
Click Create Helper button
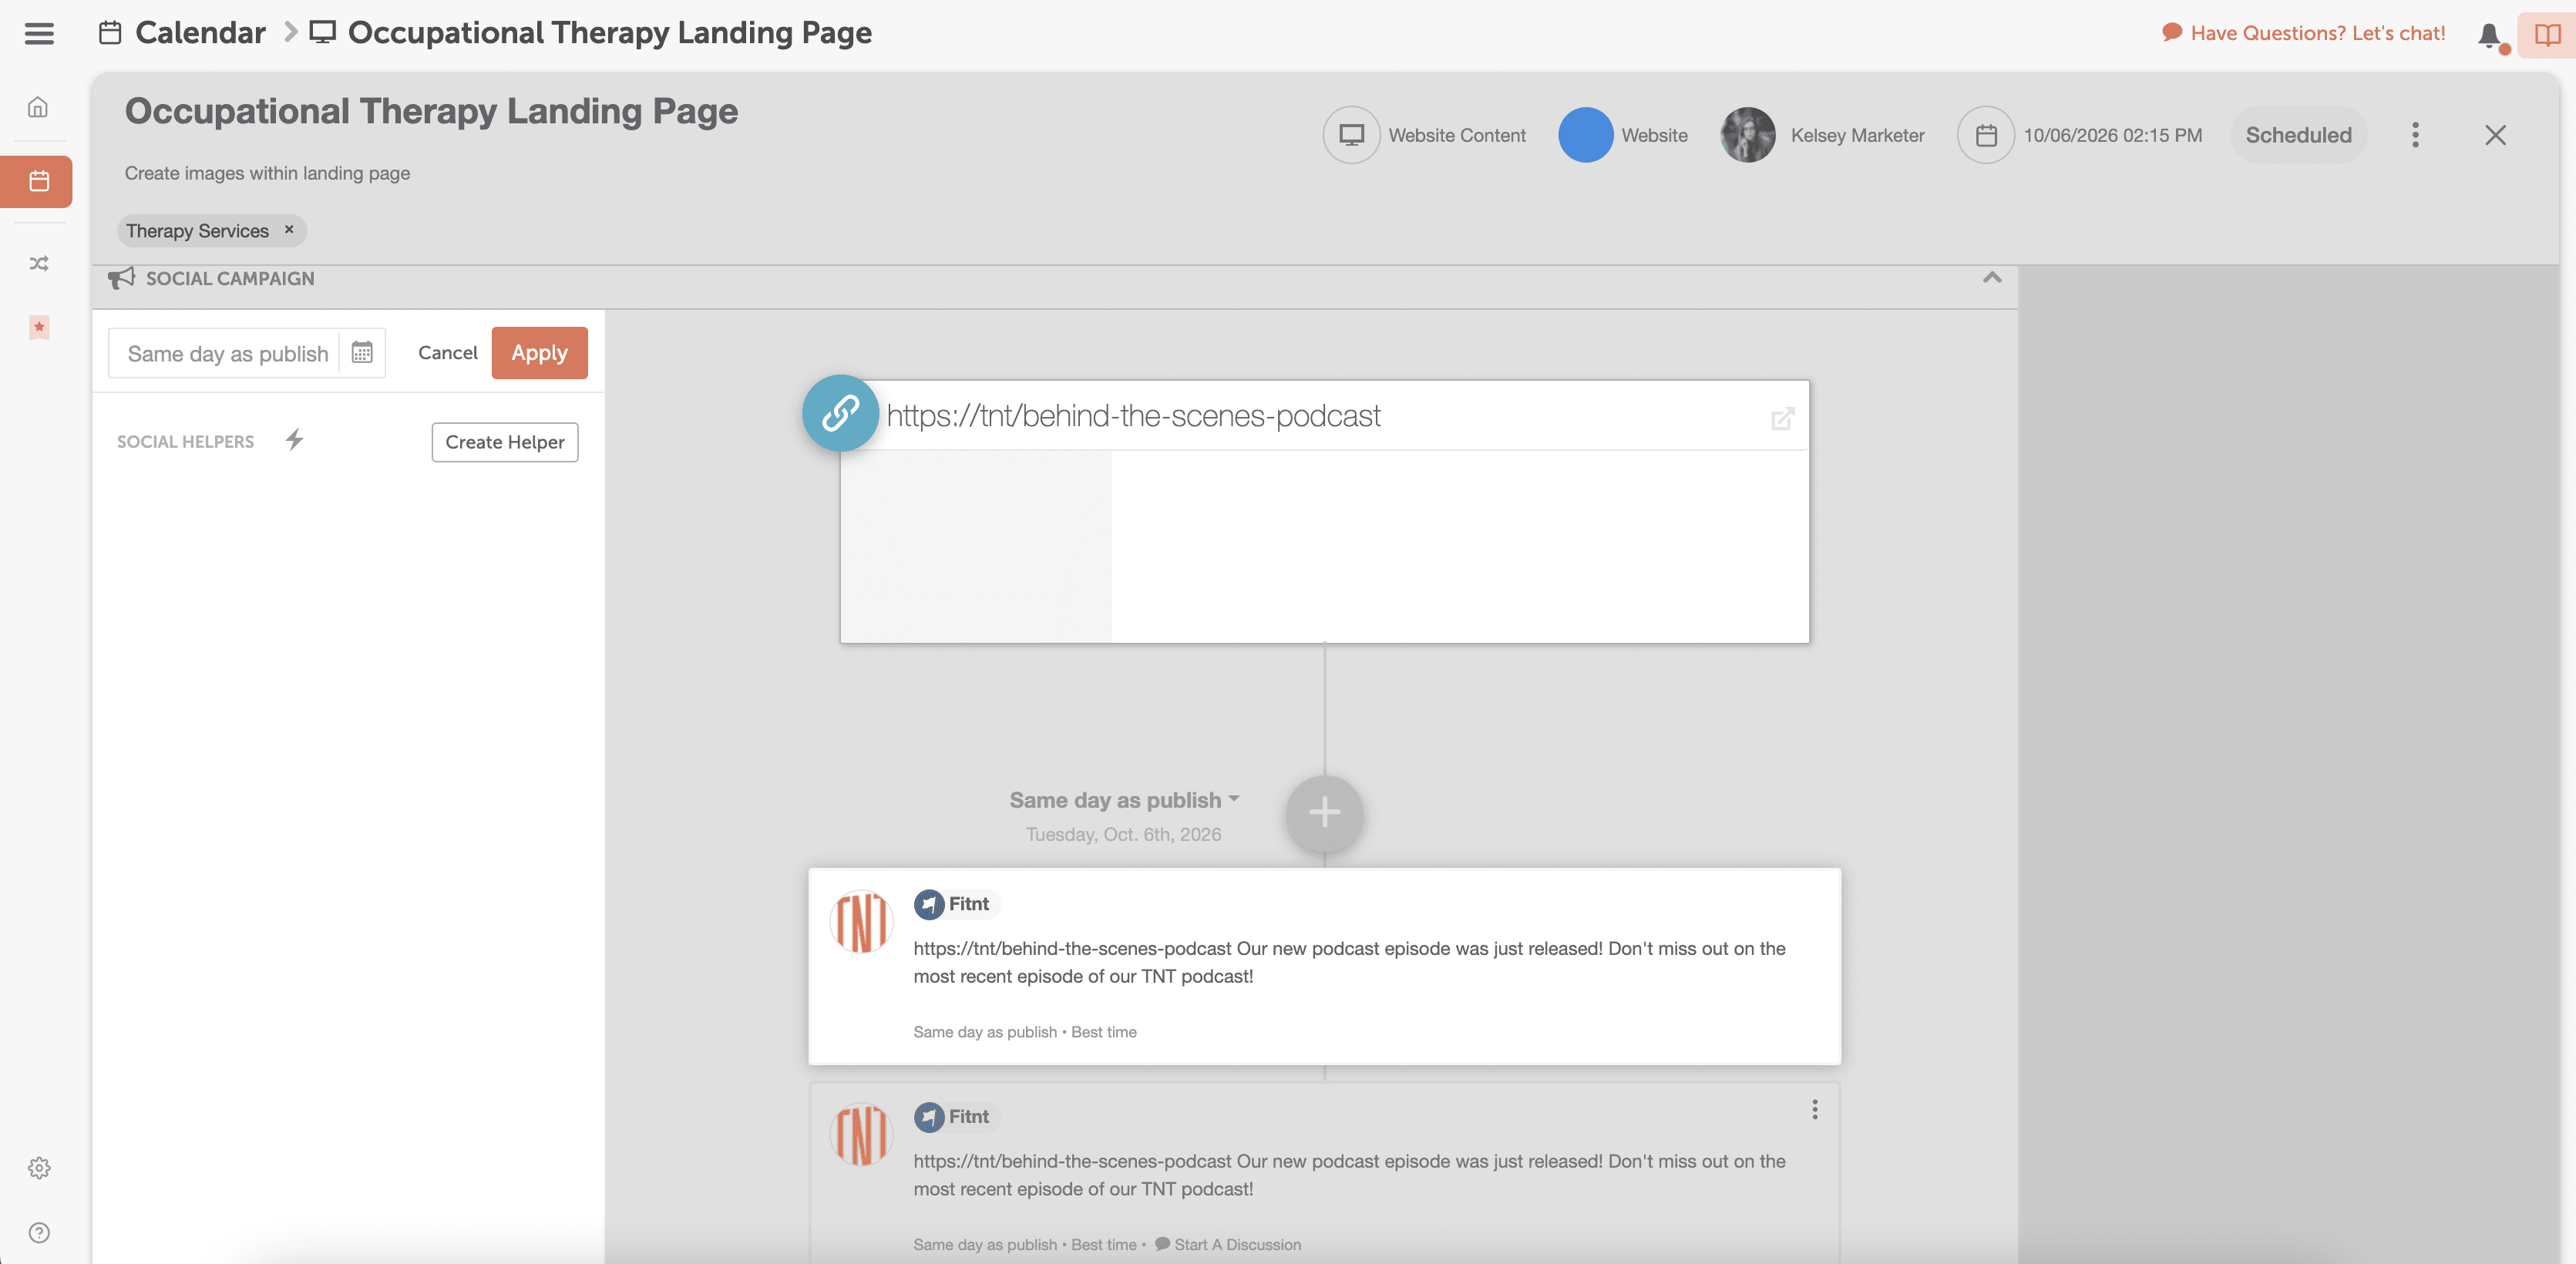click(x=504, y=442)
